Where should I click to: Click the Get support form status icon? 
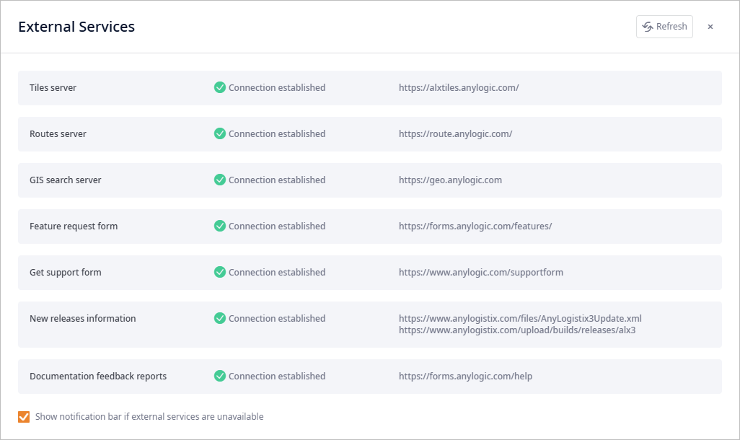pyautogui.click(x=220, y=272)
